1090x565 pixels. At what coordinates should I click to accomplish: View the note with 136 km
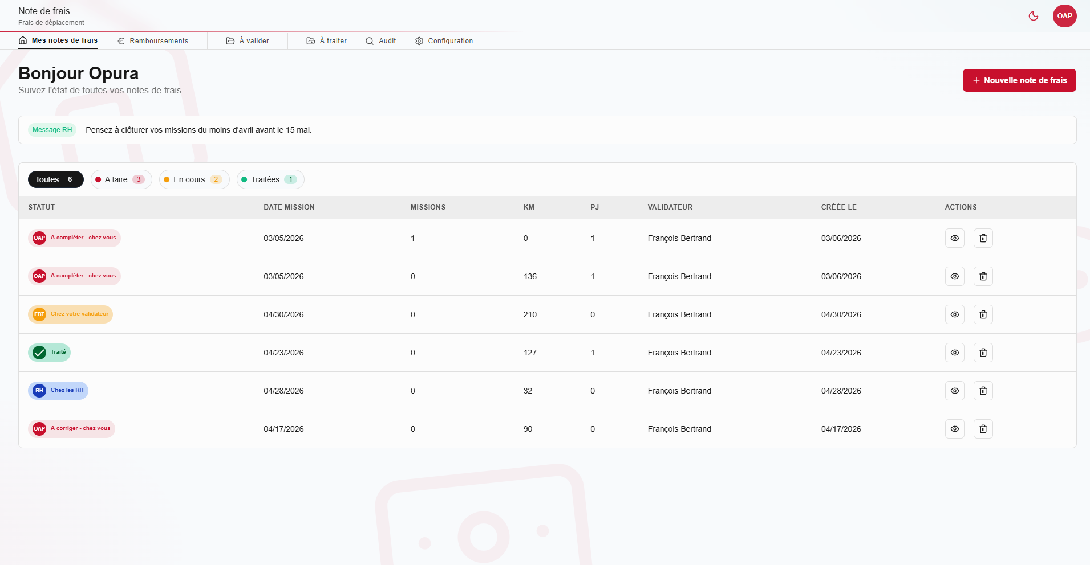coord(955,276)
